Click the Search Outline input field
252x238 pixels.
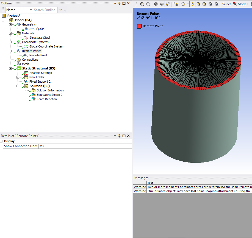[x=45, y=10]
